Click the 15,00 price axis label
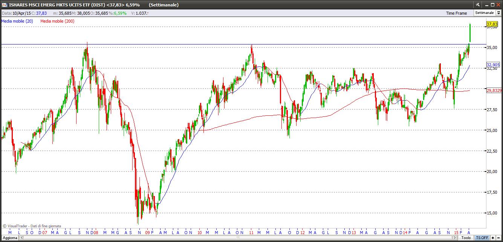Image resolution: width=503 pixels, height=242 pixels. point(492,213)
